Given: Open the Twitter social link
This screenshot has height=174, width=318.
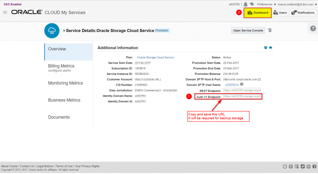Looking at the screenshot, I should tap(302, 167).
